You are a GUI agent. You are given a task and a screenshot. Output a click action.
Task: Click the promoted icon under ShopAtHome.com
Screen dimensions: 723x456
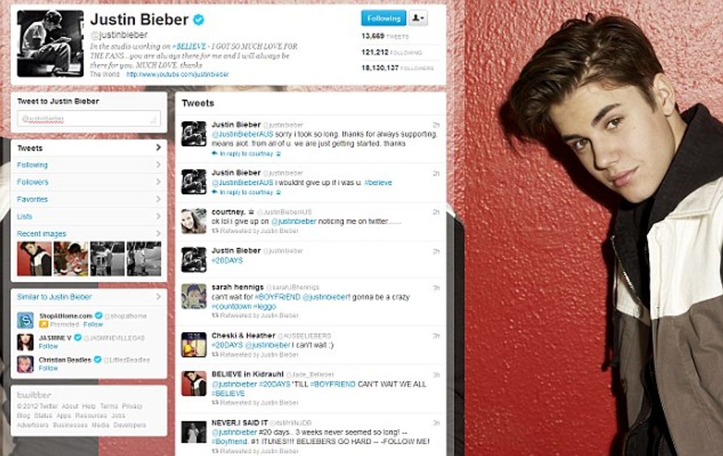coord(44,324)
